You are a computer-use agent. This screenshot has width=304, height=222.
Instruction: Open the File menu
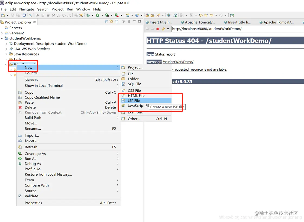coord(4,9)
